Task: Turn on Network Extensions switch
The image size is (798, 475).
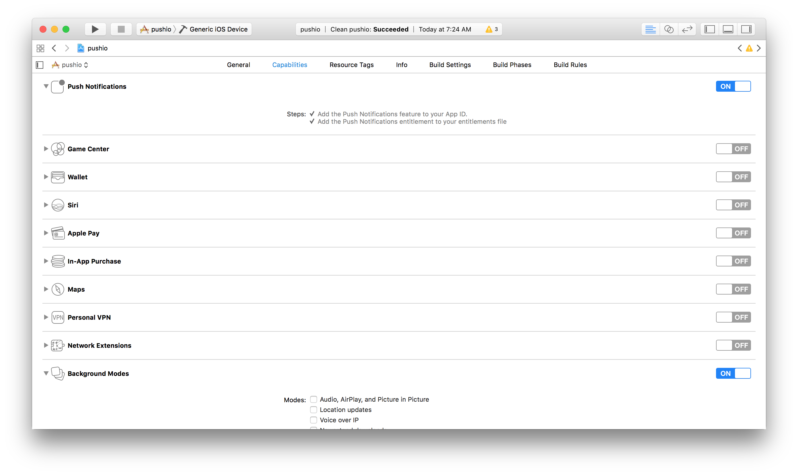Action: tap(733, 346)
